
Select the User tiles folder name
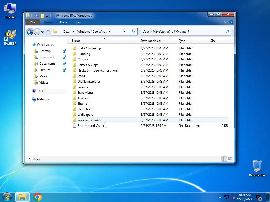(84, 109)
